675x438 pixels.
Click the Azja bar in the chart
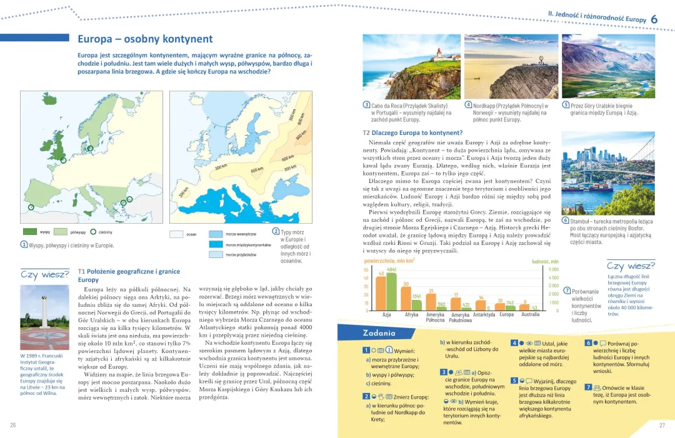tap(387, 291)
